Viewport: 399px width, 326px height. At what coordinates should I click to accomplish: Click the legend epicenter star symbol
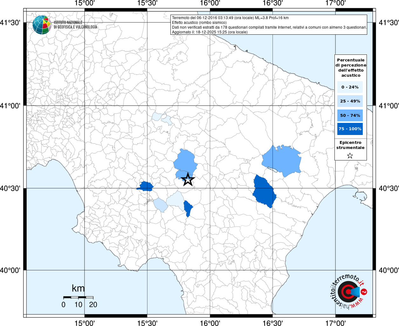click(x=350, y=156)
